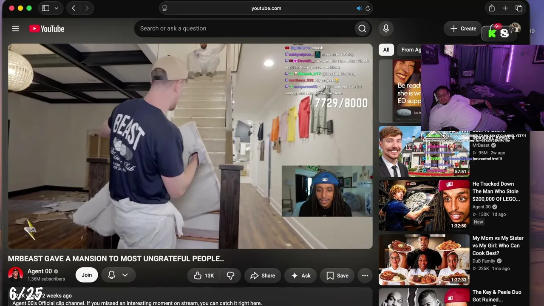Focus the youtube.com address bar
This screenshot has height=306, width=544.
[x=266, y=8]
